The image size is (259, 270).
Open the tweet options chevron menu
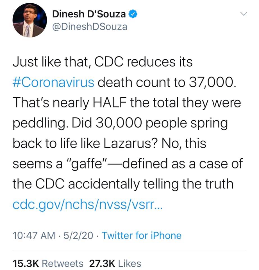[243, 13]
